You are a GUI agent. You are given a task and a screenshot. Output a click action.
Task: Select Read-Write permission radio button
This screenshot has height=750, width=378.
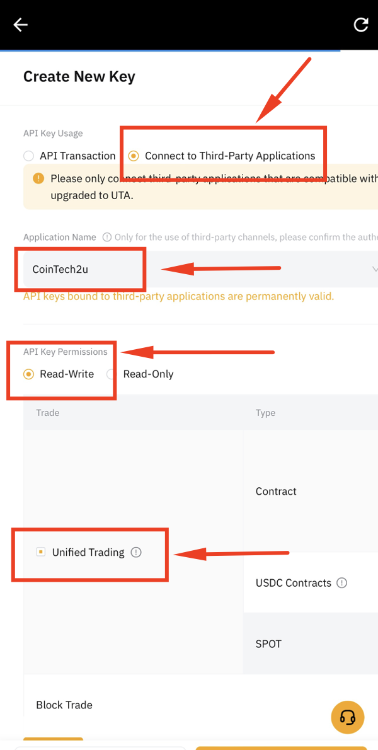pyautogui.click(x=28, y=374)
